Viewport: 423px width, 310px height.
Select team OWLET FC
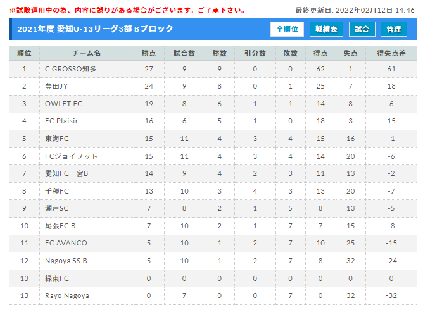(x=63, y=104)
